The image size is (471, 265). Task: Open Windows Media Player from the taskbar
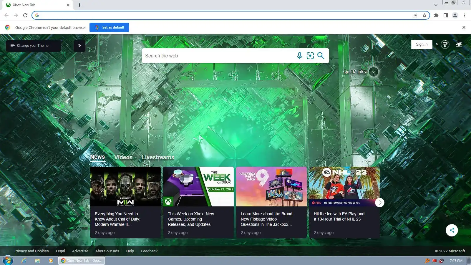pos(51,261)
